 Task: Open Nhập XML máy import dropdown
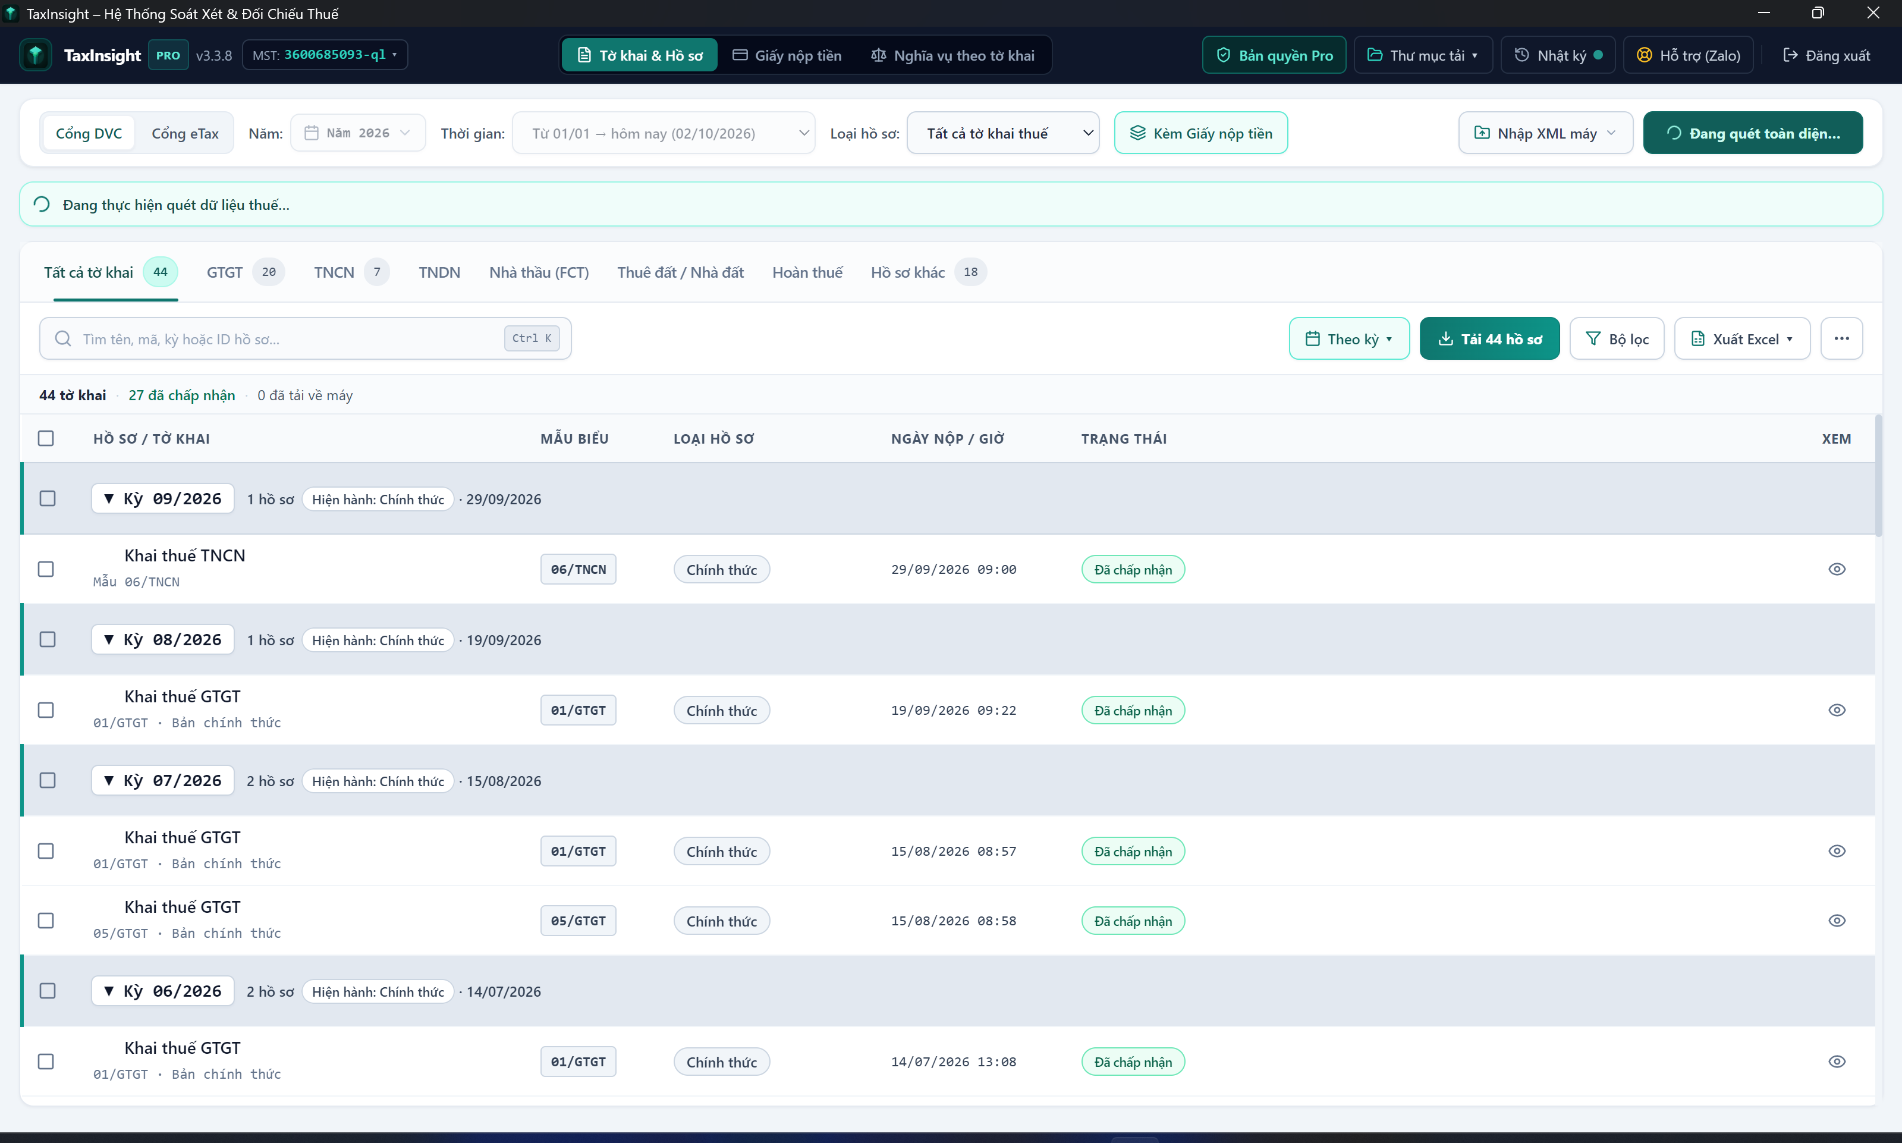coord(1545,133)
